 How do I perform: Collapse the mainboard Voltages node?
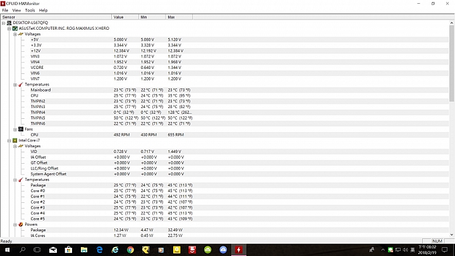pos(15,34)
